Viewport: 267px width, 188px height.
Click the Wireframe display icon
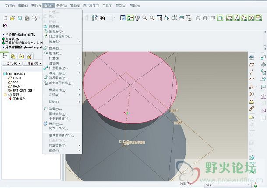[x=198, y=18]
